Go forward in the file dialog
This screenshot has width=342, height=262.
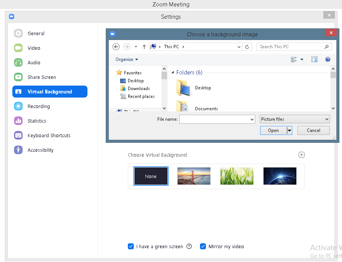pos(127,47)
